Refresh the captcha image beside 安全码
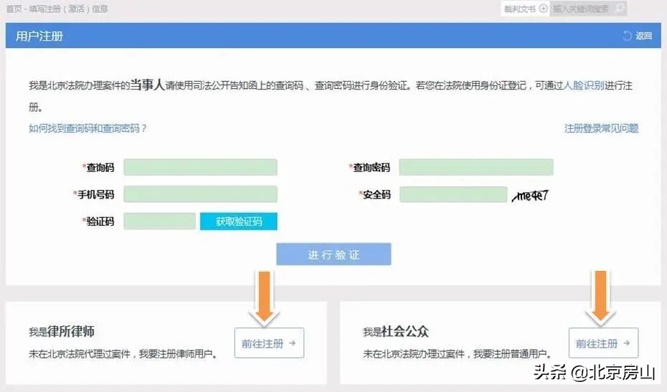The width and height of the screenshot is (667, 392). pos(530,195)
